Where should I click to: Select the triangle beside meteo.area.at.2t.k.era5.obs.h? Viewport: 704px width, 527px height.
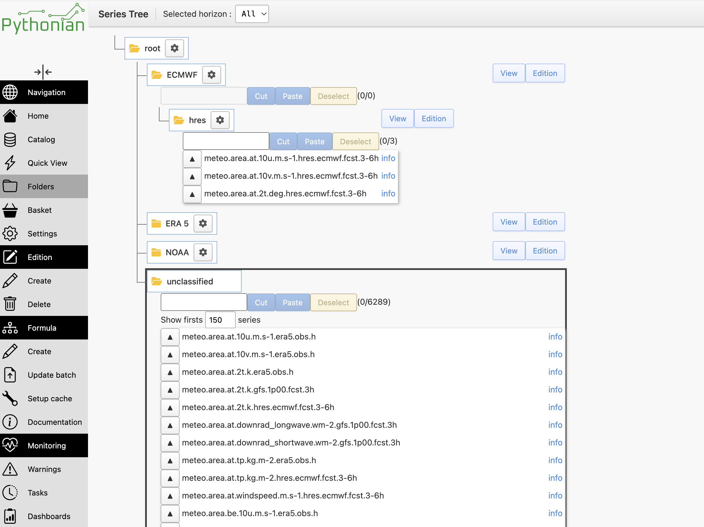pyautogui.click(x=170, y=372)
